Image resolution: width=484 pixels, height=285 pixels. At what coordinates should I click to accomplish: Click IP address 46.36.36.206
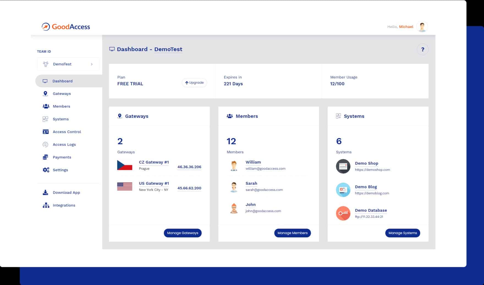pos(189,167)
